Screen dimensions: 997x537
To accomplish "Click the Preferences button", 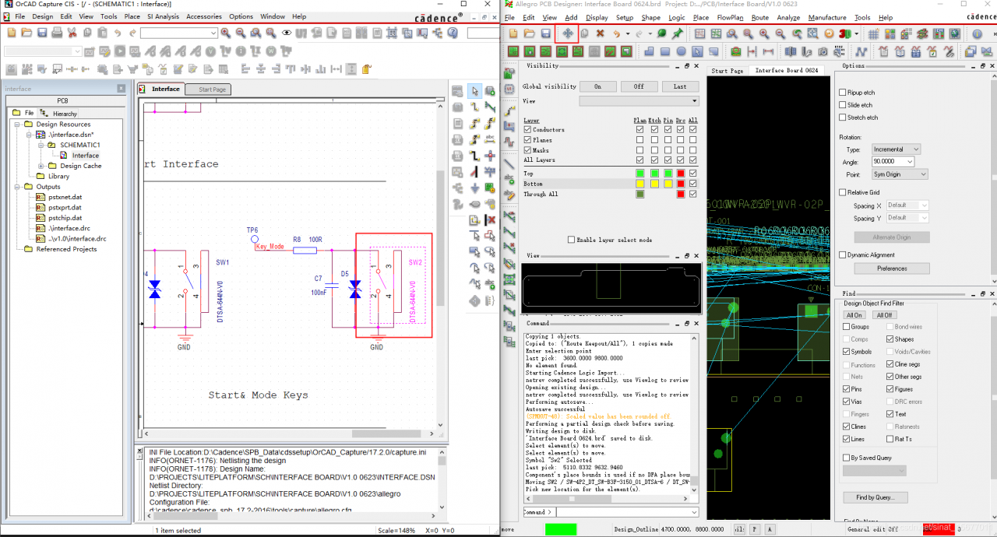I will [x=892, y=268].
